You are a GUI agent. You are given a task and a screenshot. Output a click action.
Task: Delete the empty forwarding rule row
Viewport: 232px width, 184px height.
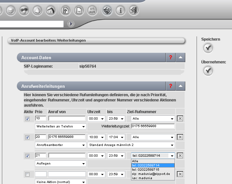[180, 174]
